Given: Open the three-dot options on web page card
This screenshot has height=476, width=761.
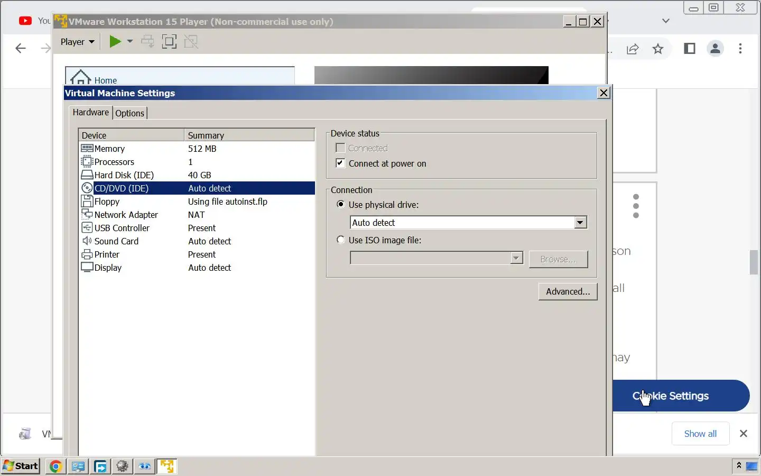Looking at the screenshot, I should click(636, 206).
